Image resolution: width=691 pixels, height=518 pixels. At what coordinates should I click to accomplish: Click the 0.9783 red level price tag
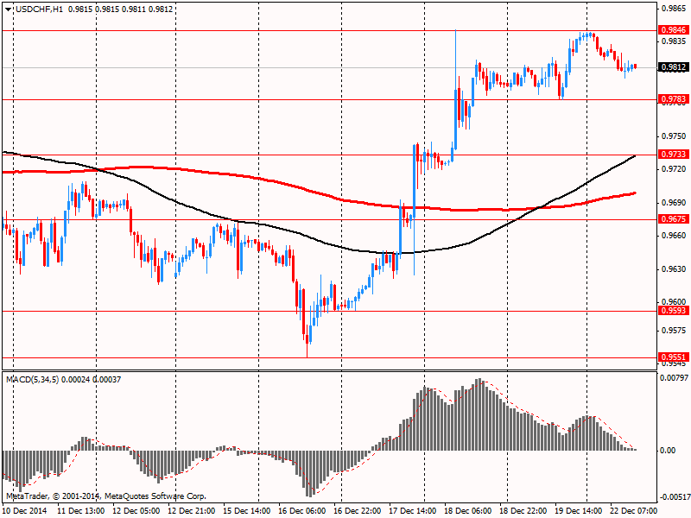pos(674,99)
